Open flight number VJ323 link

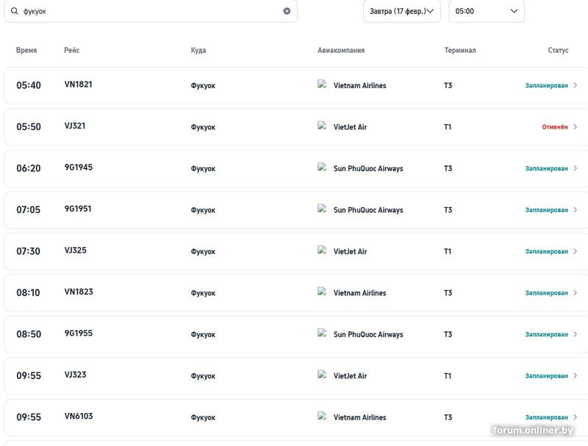pos(75,375)
